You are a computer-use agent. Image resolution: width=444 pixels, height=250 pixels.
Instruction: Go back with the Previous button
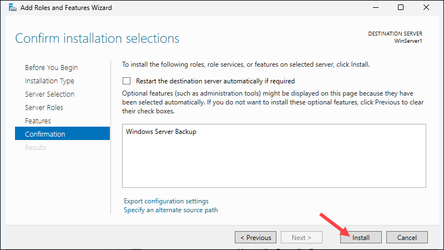(x=255, y=238)
